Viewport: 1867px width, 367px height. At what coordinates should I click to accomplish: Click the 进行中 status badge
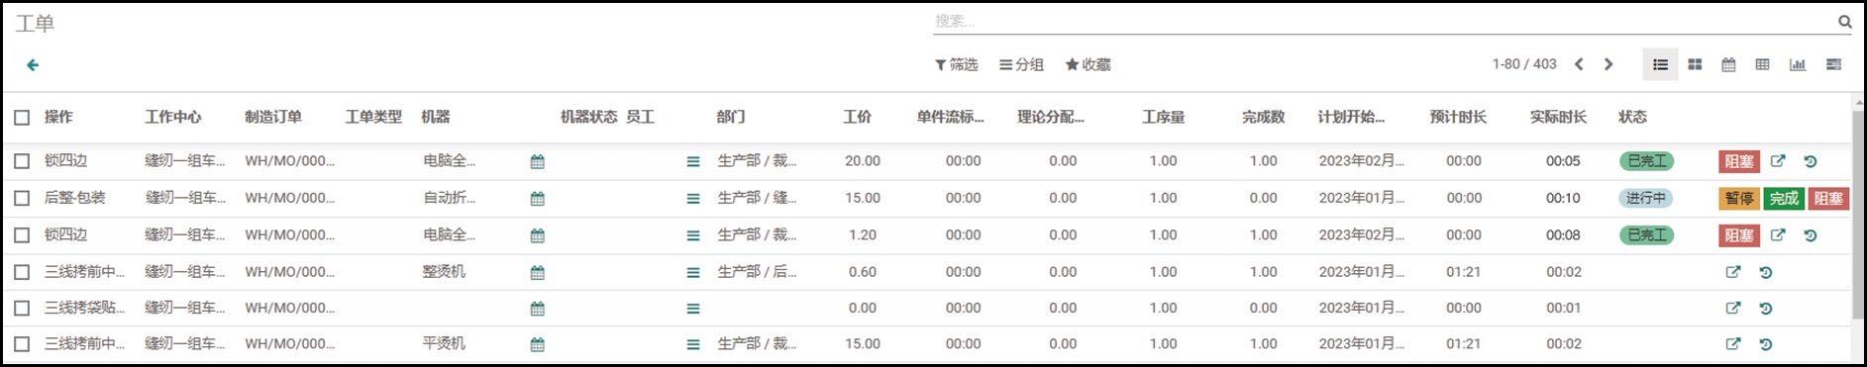click(x=1646, y=198)
